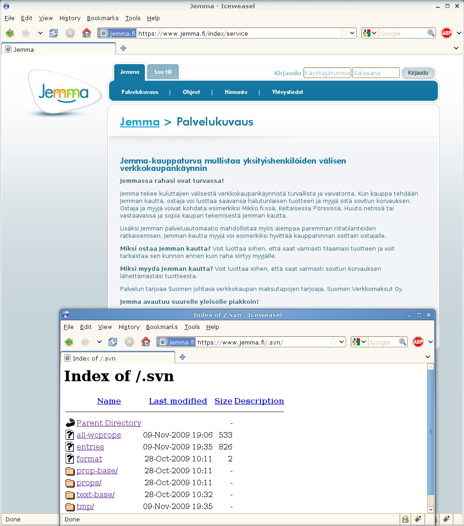Viewport: 464px width, 526px height.
Task: Go home in the main Iceweasel toolbar
Action: 86,33
